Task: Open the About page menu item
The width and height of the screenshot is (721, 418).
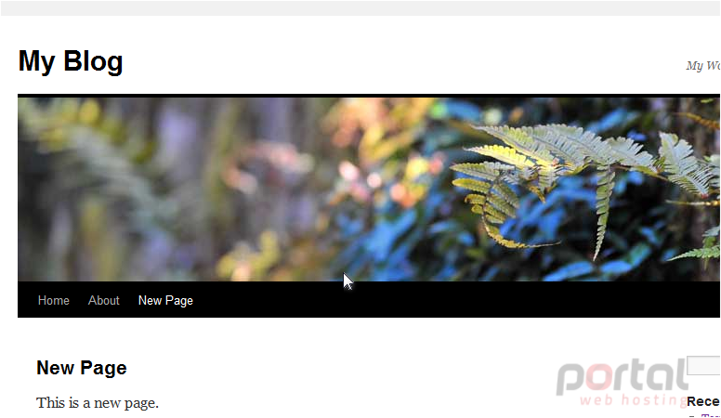Action: [x=103, y=300]
